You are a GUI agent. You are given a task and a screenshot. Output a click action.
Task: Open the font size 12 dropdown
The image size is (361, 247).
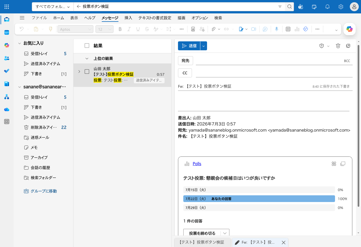[x=104, y=29]
